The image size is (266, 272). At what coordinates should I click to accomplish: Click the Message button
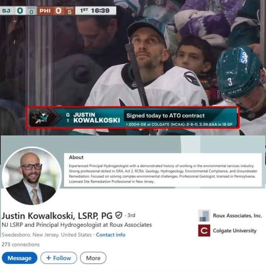(20, 258)
